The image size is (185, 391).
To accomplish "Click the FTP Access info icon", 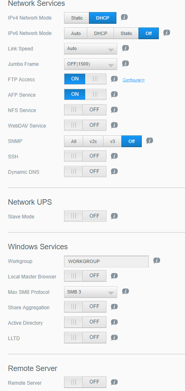I will click(x=114, y=79).
